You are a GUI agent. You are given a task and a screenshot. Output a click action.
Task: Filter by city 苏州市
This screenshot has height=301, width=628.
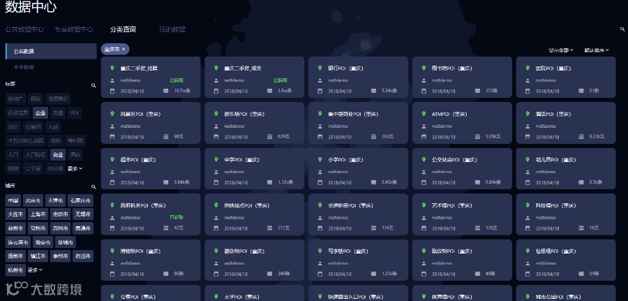(61, 228)
